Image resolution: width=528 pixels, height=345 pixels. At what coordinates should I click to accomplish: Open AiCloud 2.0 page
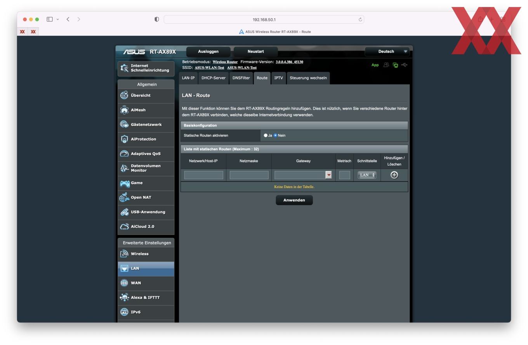pyautogui.click(x=146, y=227)
